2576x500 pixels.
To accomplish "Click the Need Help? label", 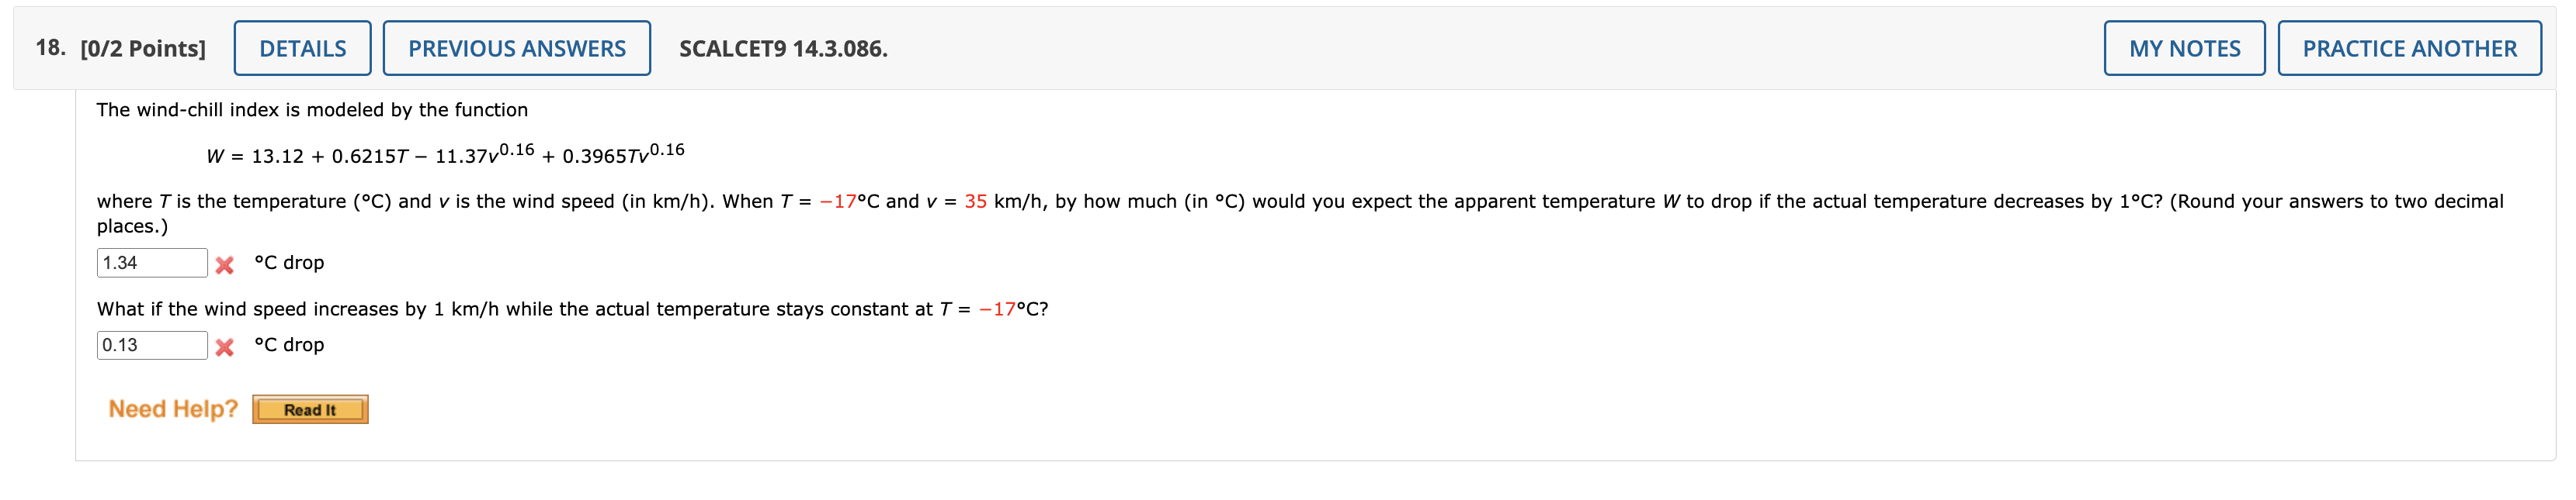I will pyautogui.click(x=173, y=409).
